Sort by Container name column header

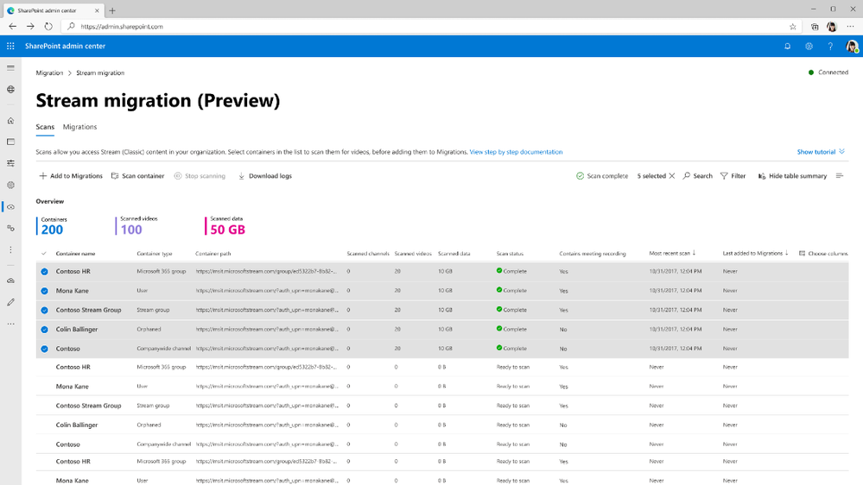coord(75,254)
